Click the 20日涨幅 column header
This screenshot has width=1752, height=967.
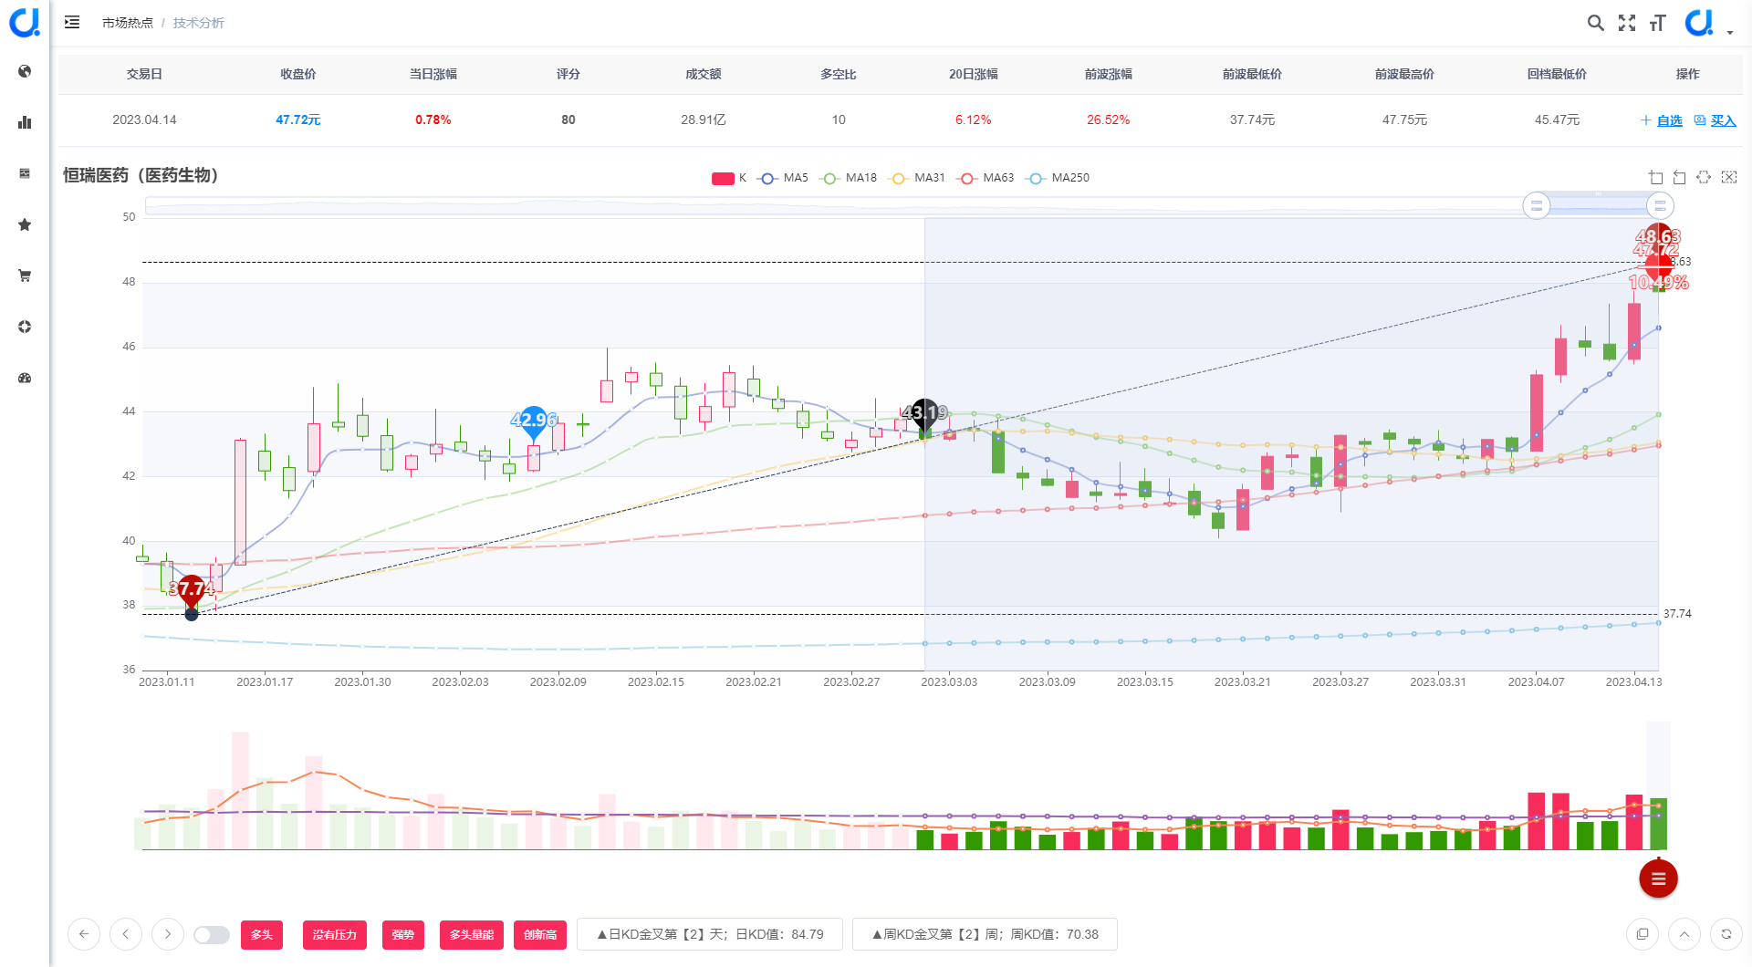click(974, 74)
